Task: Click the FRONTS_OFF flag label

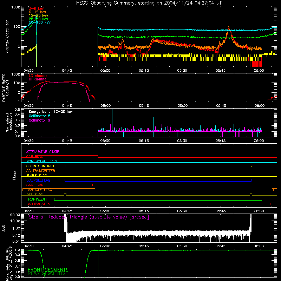Action: click(x=37, y=199)
